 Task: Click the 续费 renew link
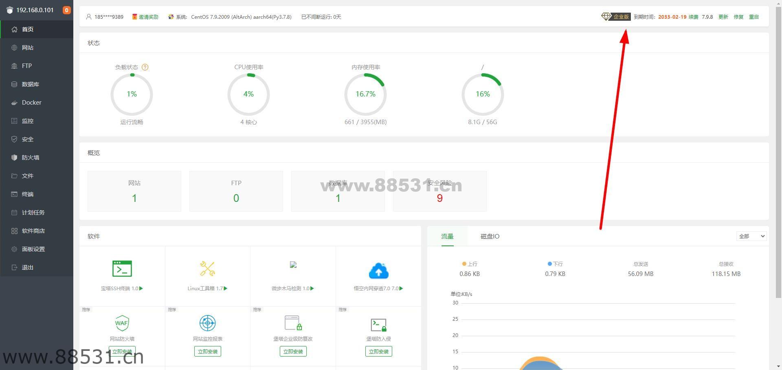[694, 17]
